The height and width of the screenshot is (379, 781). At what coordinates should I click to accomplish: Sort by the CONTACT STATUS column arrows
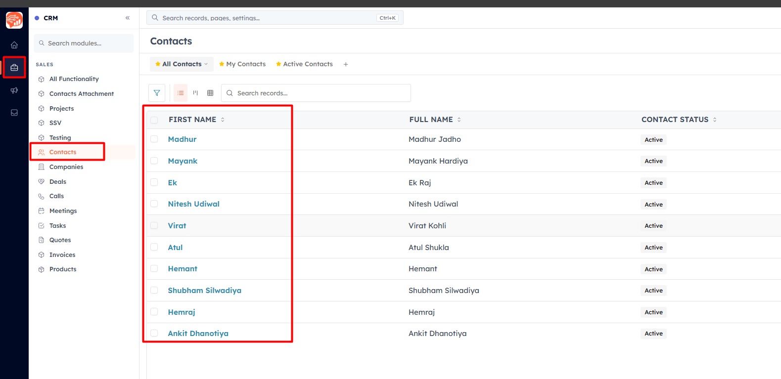point(715,120)
